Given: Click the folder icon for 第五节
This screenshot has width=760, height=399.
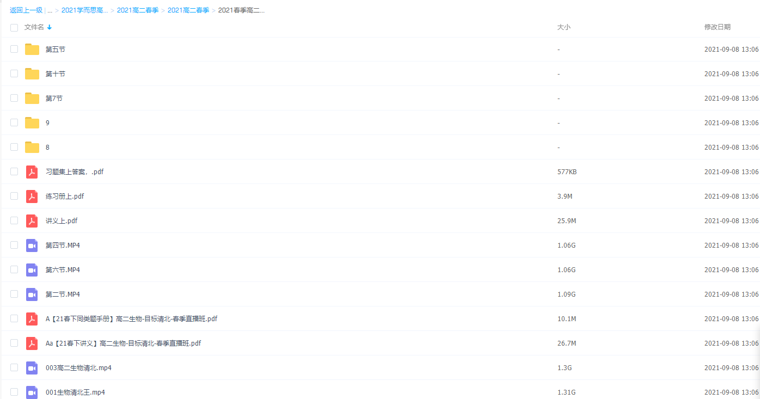Looking at the screenshot, I should tap(32, 50).
